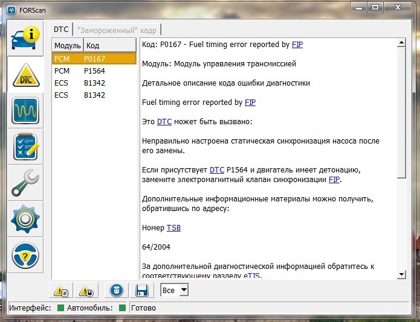
Task: Open the FIP link in the code title line
Action: (x=297, y=45)
